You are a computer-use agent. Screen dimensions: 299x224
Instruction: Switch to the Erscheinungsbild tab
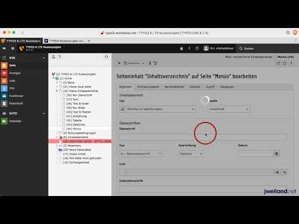click(x=148, y=87)
